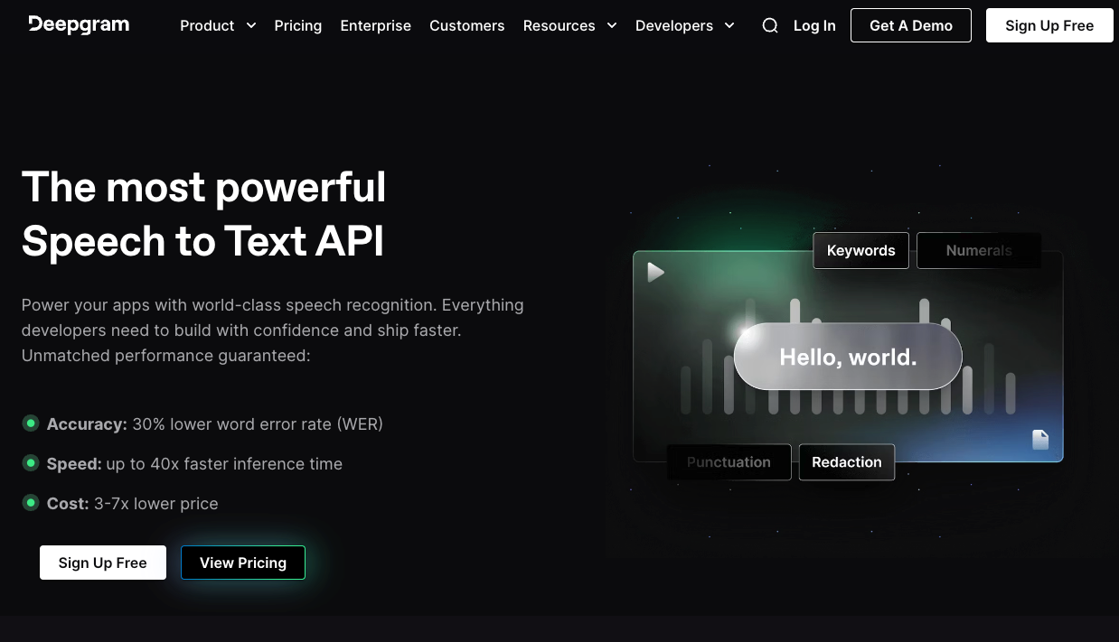The height and width of the screenshot is (642, 1119).
Task: Open the Enterprise page
Action: [x=376, y=25]
